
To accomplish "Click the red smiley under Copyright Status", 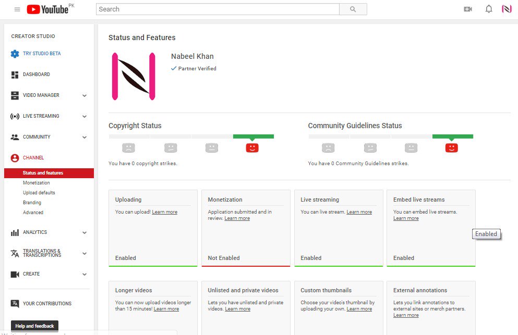I will (252, 147).
